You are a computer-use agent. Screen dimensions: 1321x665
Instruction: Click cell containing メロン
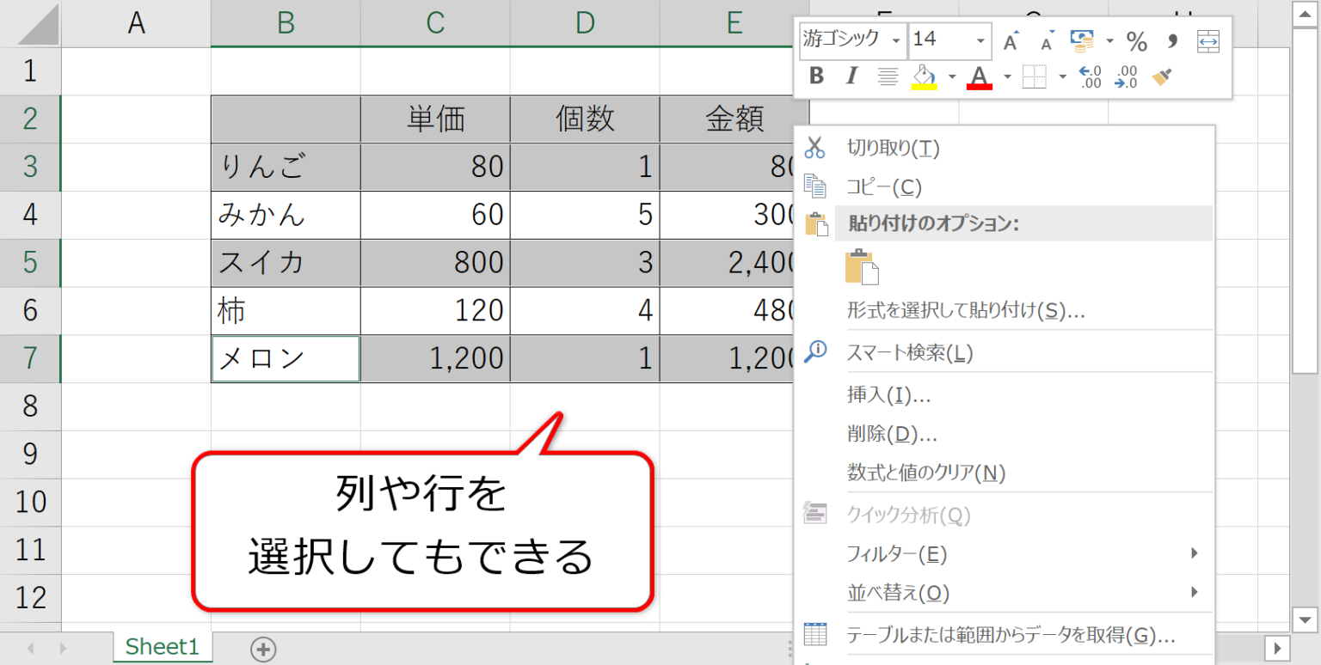coord(286,358)
